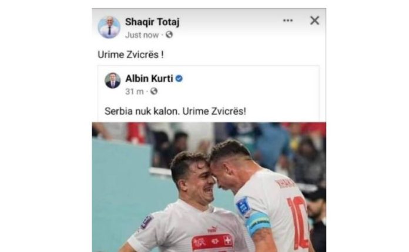The height and width of the screenshot is (252, 409).
Task: Click the laughing player on the left in photo
Action: coord(188,206)
